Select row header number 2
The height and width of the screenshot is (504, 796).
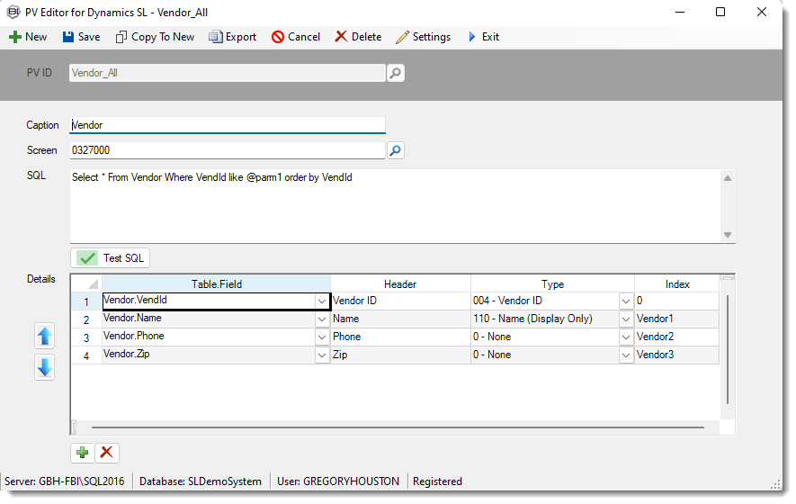pos(86,319)
